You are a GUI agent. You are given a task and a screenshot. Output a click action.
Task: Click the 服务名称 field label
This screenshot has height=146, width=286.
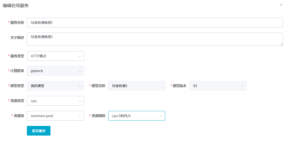tap(17, 23)
